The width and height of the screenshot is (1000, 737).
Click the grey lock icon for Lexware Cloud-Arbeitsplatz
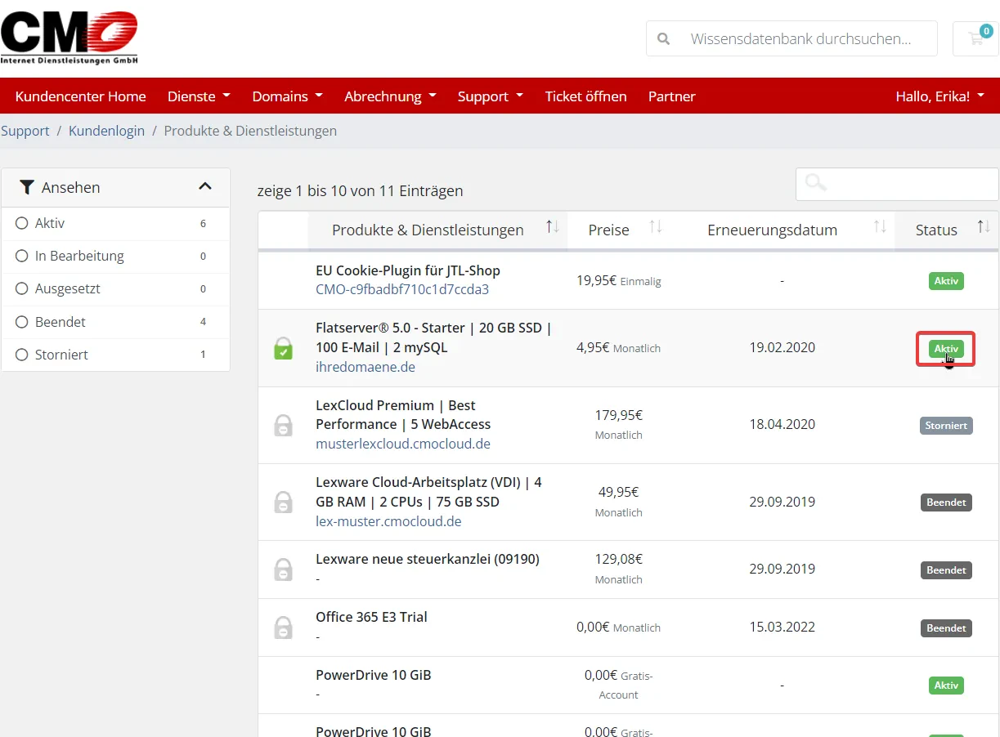point(283,502)
